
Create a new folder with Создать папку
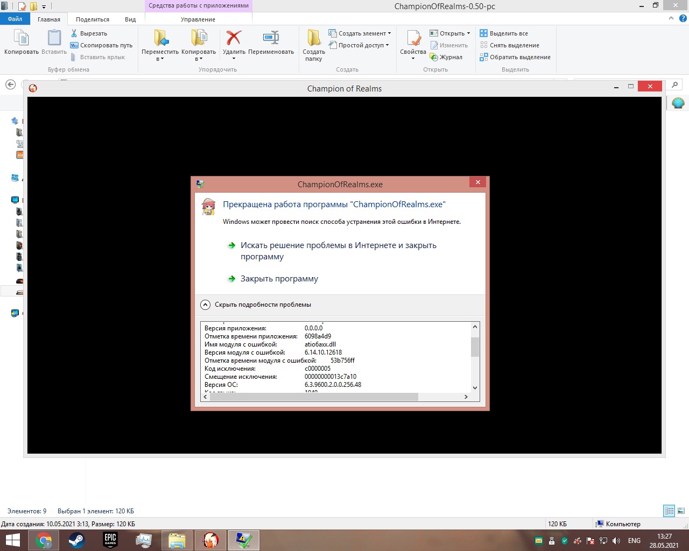pos(314,45)
